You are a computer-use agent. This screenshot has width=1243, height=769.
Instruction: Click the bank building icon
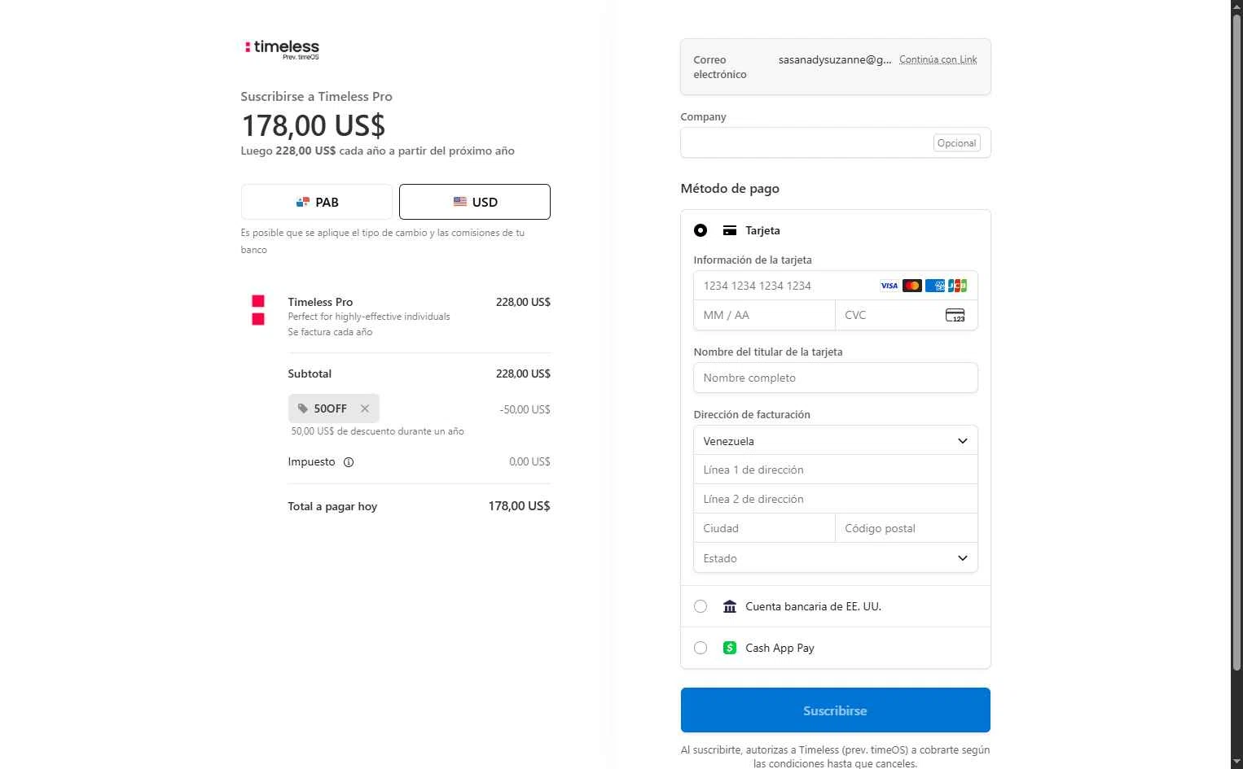(x=730, y=606)
